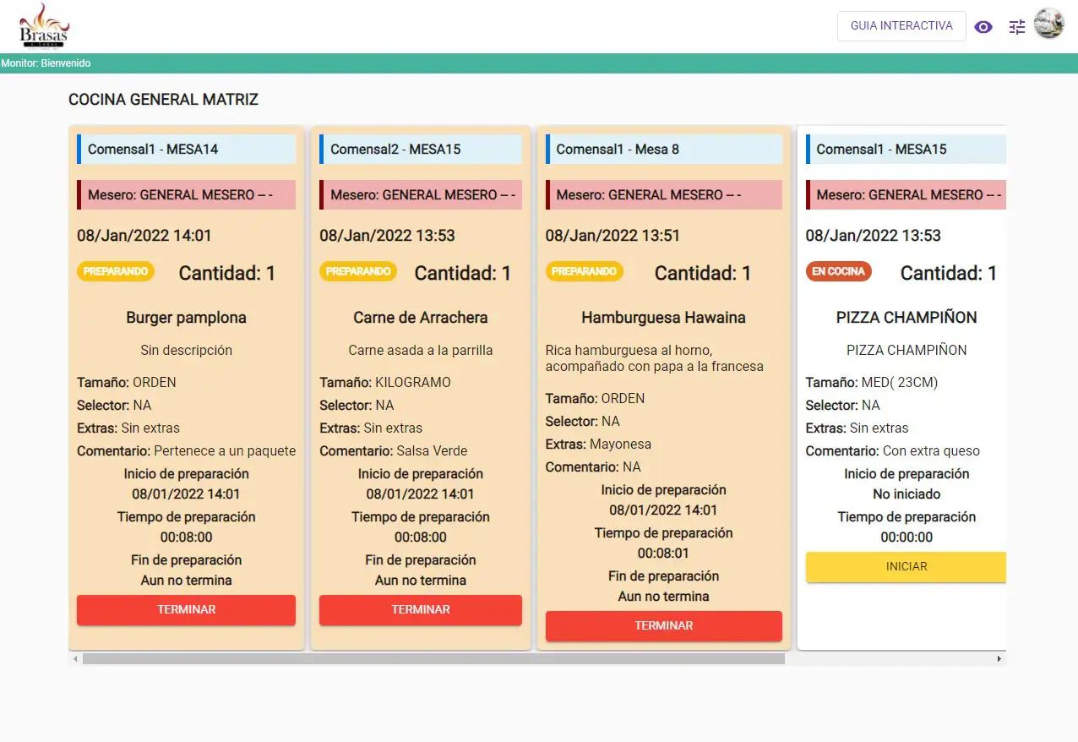Toggle the eye visibility icon
Screen dimensions: 1078x742
pyautogui.click(x=983, y=27)
